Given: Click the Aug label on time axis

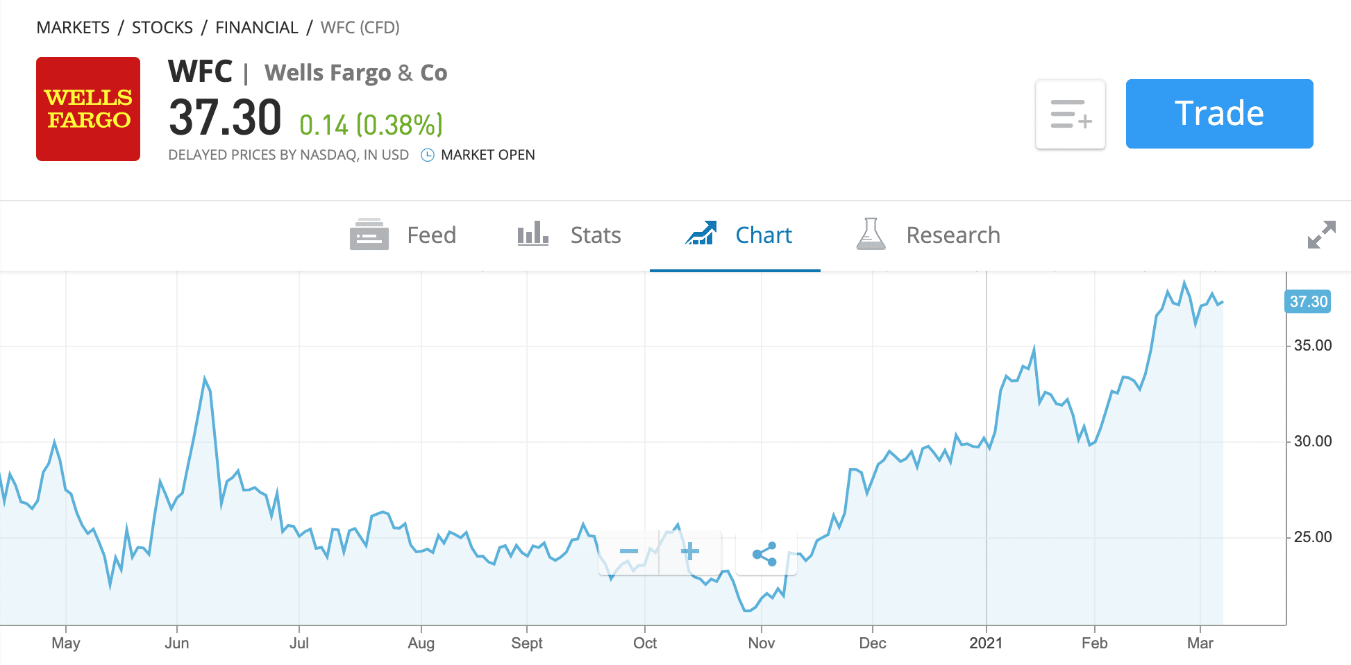Looking at the screenshot, I should coord(421,643).
